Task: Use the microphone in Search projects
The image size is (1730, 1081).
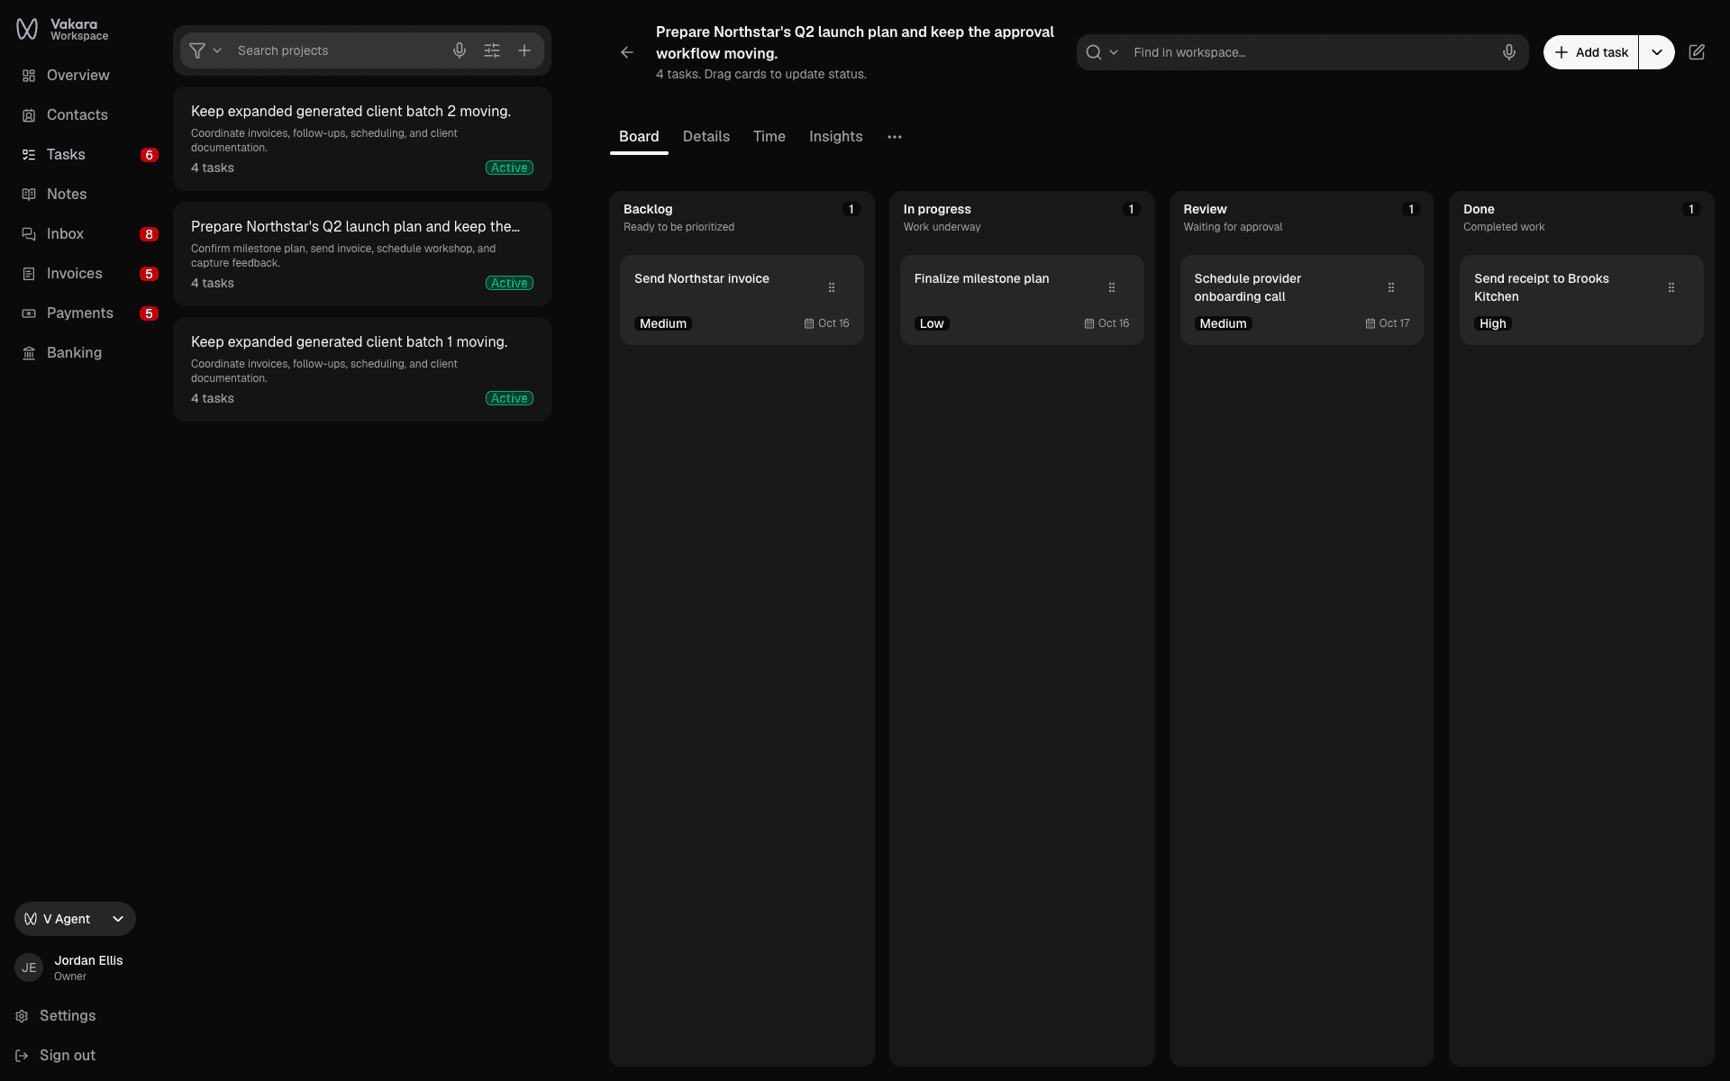Action: 460,50
